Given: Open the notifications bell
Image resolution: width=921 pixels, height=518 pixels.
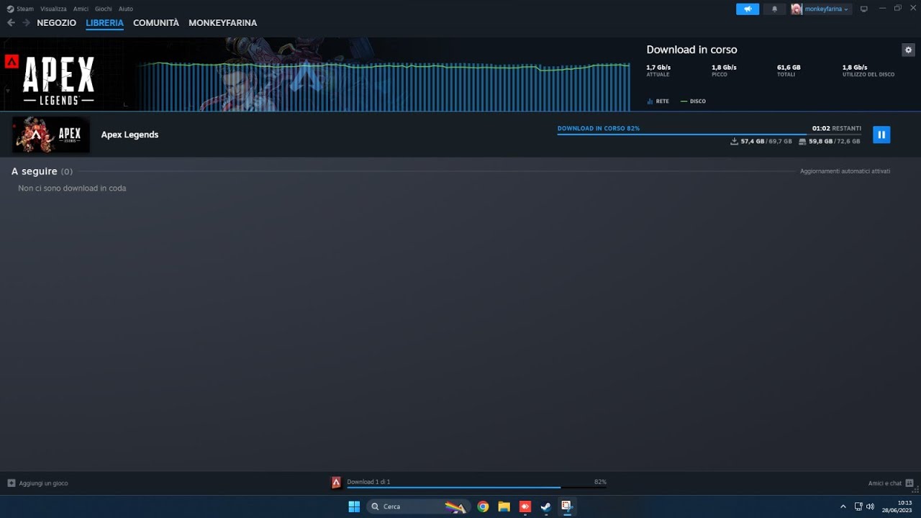Looking at the screenshot, I should 774,9.
